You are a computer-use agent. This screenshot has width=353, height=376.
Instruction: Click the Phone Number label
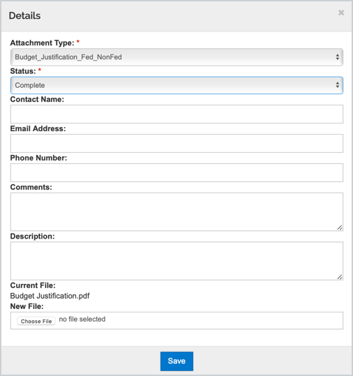(38, 158)
